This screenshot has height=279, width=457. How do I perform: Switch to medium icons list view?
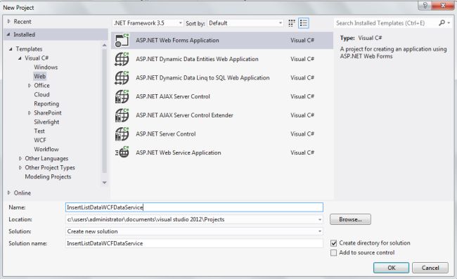(x=304, y=23)
